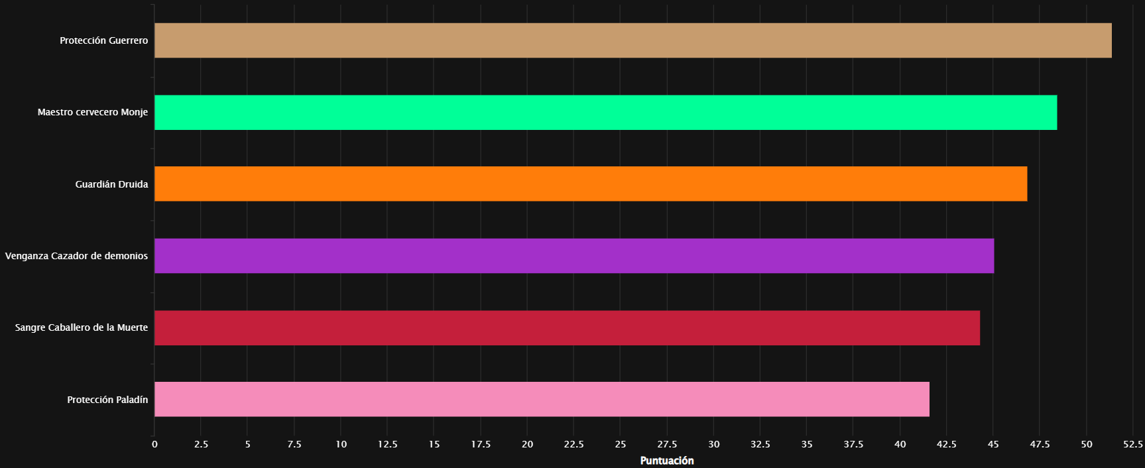Click the tan Protección Guerrero bar
The width and height of the screenshot is (1145, 468).
click(633, 40)
